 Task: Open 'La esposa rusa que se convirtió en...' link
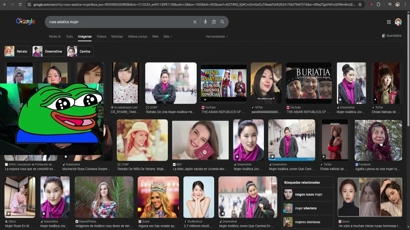click(30, 169)
